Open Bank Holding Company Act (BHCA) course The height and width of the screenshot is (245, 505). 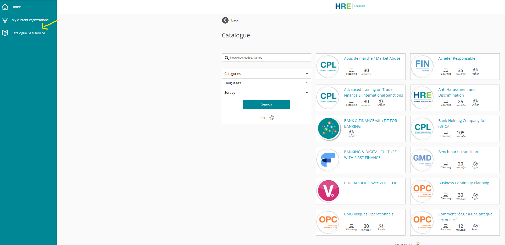click(462, 124)
